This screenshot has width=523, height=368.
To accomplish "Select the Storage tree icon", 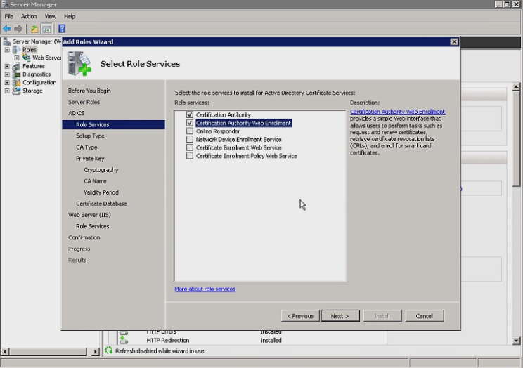I will tap(16, 91).
